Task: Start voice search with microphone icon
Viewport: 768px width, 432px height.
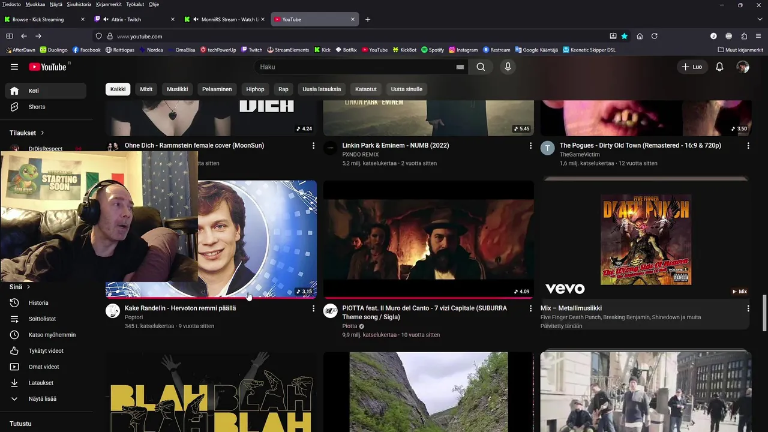Action: pyautogui.click(x=508, y=67)
